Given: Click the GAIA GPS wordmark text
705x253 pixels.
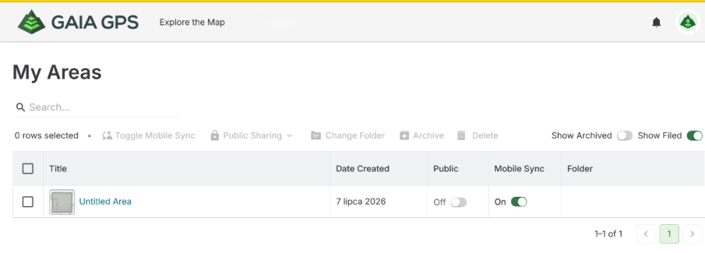Looking at the screenshot, I should (x=95, y=22).
